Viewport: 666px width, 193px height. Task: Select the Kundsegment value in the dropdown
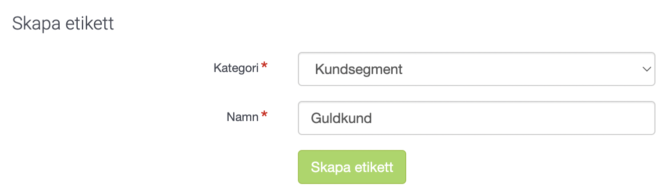[x=359, y=69]
